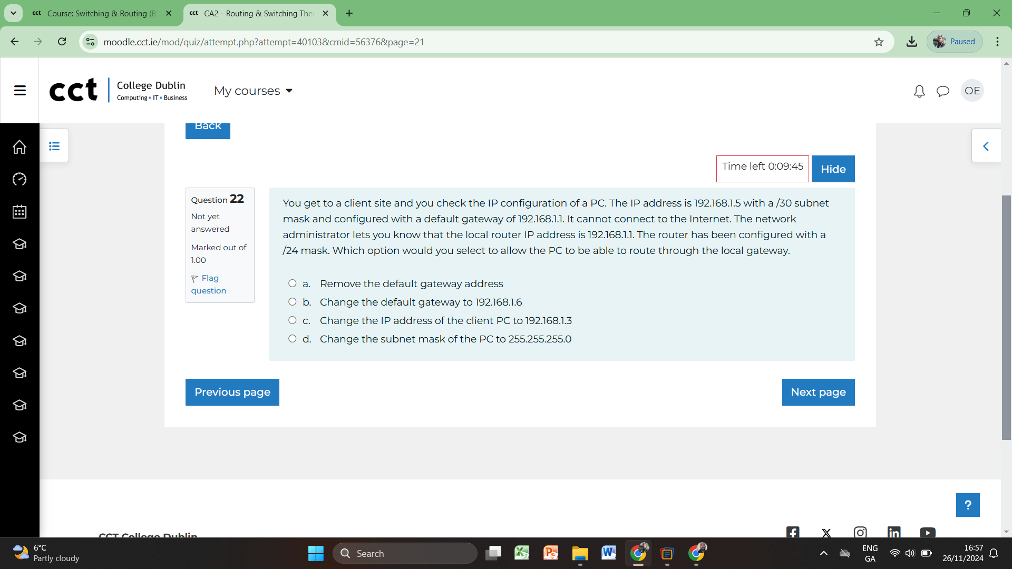
Task: Open the notifications bell
Action: pos(919,91)
